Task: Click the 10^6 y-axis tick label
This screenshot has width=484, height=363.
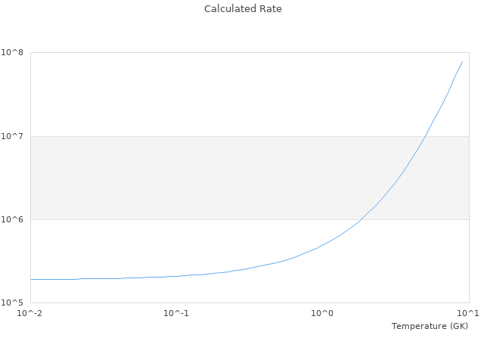Action: click(x=15, y=219)
